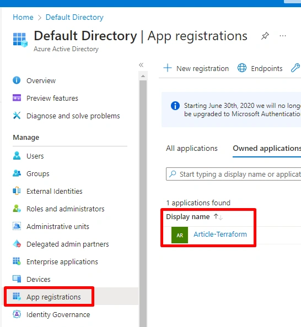Click the Preview features icon

[x=17, y=98]
